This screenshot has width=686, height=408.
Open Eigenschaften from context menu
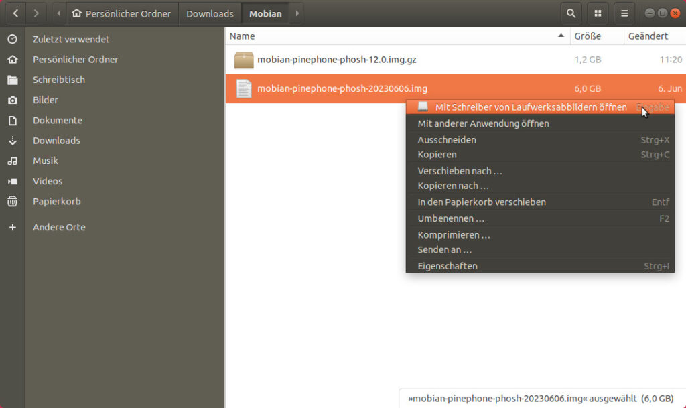[x=540, y=267]
